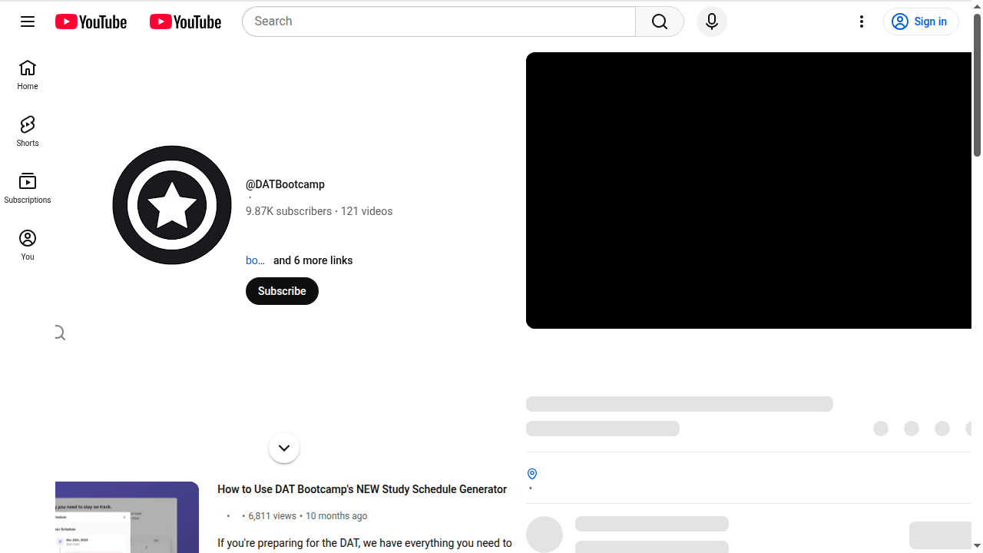
Task: Expand the 'and 6 more links' list
Action: 313,260
